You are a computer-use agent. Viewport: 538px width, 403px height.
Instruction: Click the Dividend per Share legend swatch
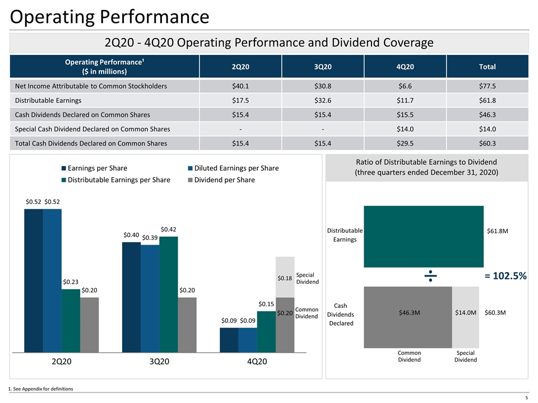pyautogui.click(x=190, y=180)
